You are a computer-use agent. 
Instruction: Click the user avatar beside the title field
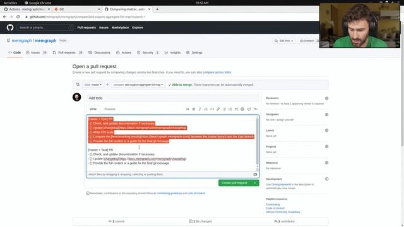click(x=77, y=97)
